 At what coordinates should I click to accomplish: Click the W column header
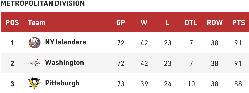click(x=144, y=23)
